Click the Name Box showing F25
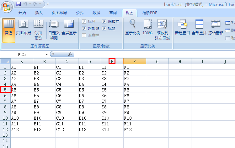The image size is (235, 148). point(22,54)
